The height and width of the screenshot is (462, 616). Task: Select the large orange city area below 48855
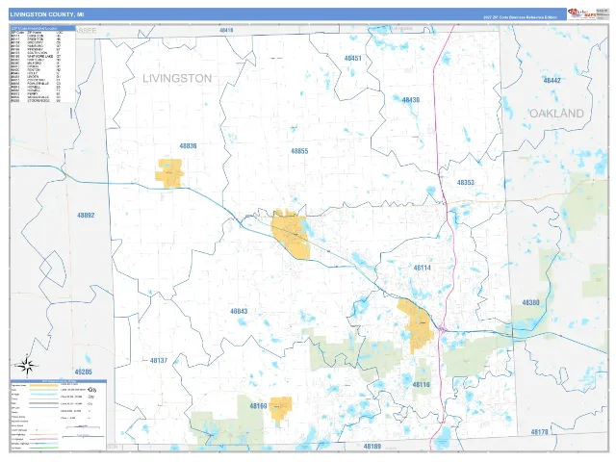point(292,235)
